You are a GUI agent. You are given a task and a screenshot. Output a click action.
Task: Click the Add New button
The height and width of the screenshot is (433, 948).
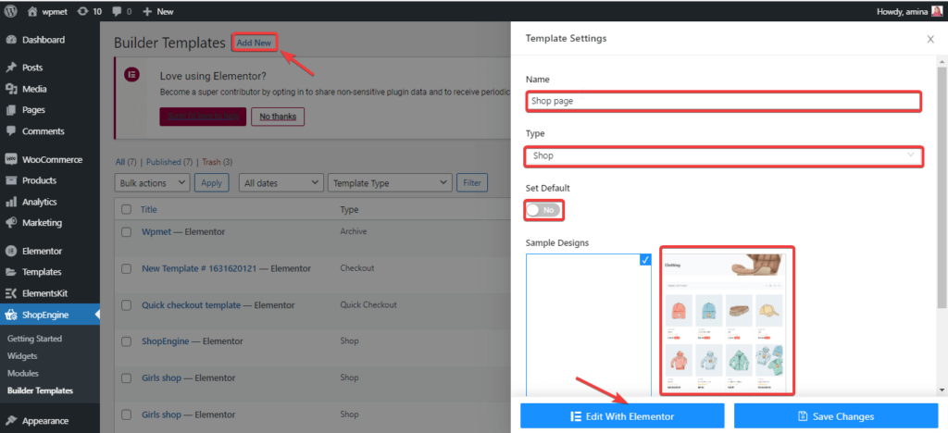255,43
